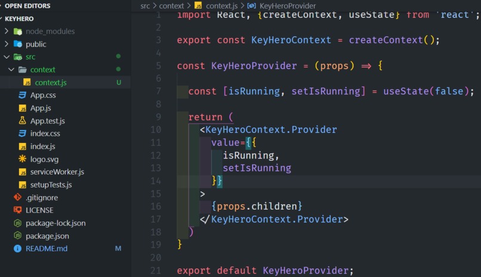
Task: Open logo.svg file
Action: pos(44,159)
